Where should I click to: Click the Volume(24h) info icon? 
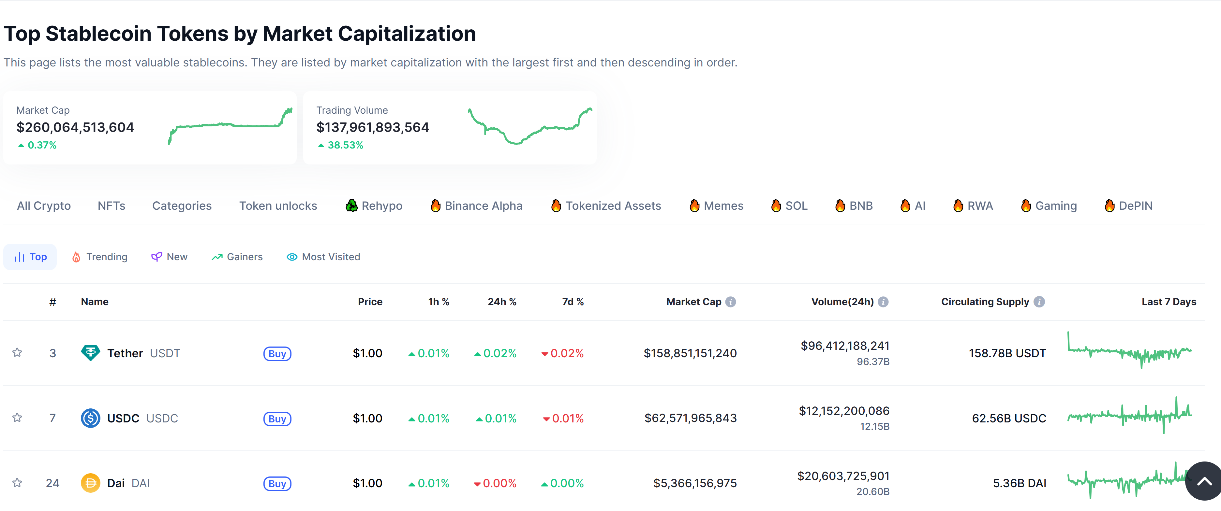[883, 302]
